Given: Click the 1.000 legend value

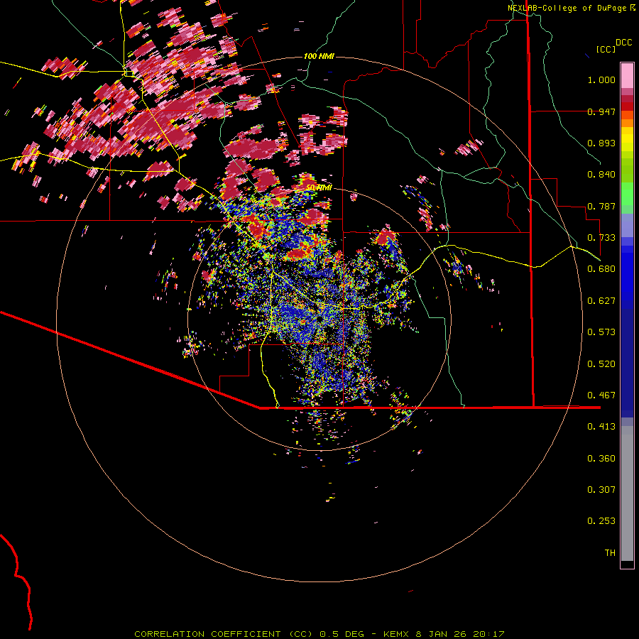Looking at the screenshot, I should point(601,80).
